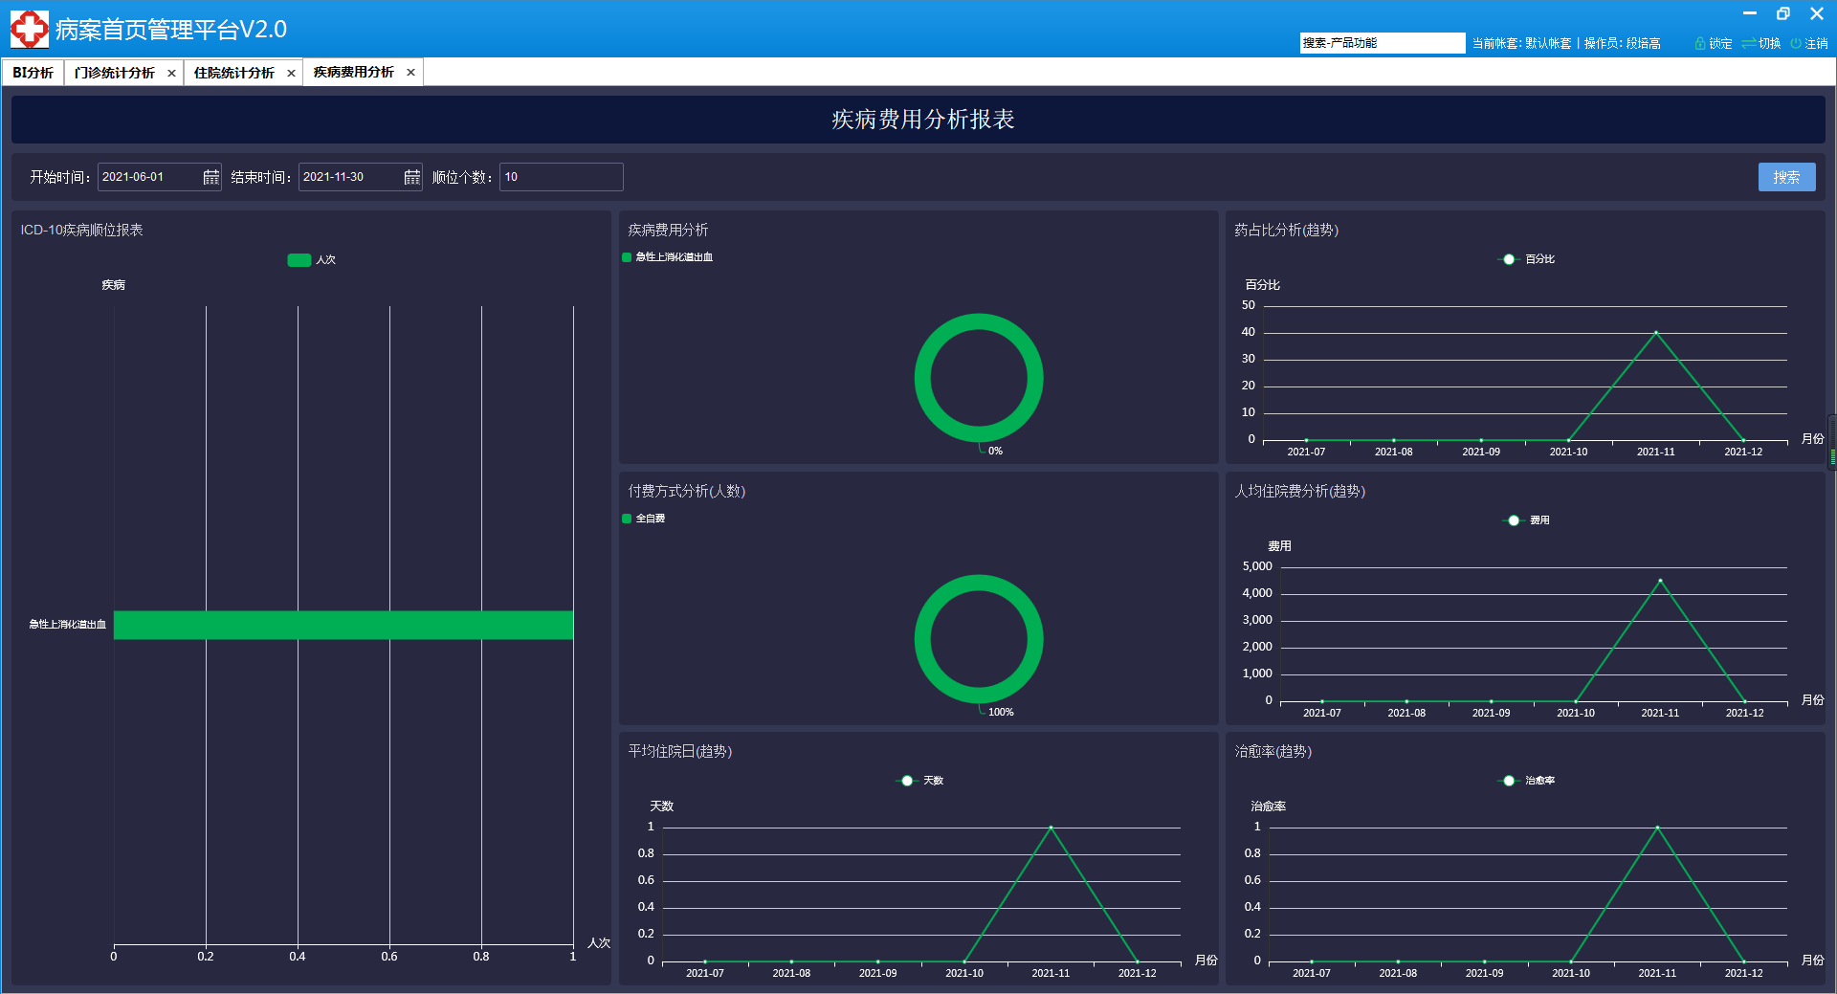Close the 住院统计分析 tab
The image size is (1837, 994).
pos(291,73)
